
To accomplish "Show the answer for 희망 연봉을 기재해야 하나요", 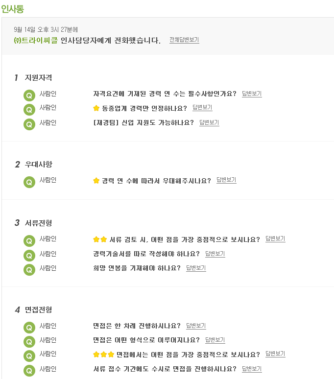I will pyautogui.click(x=196, y=268).
